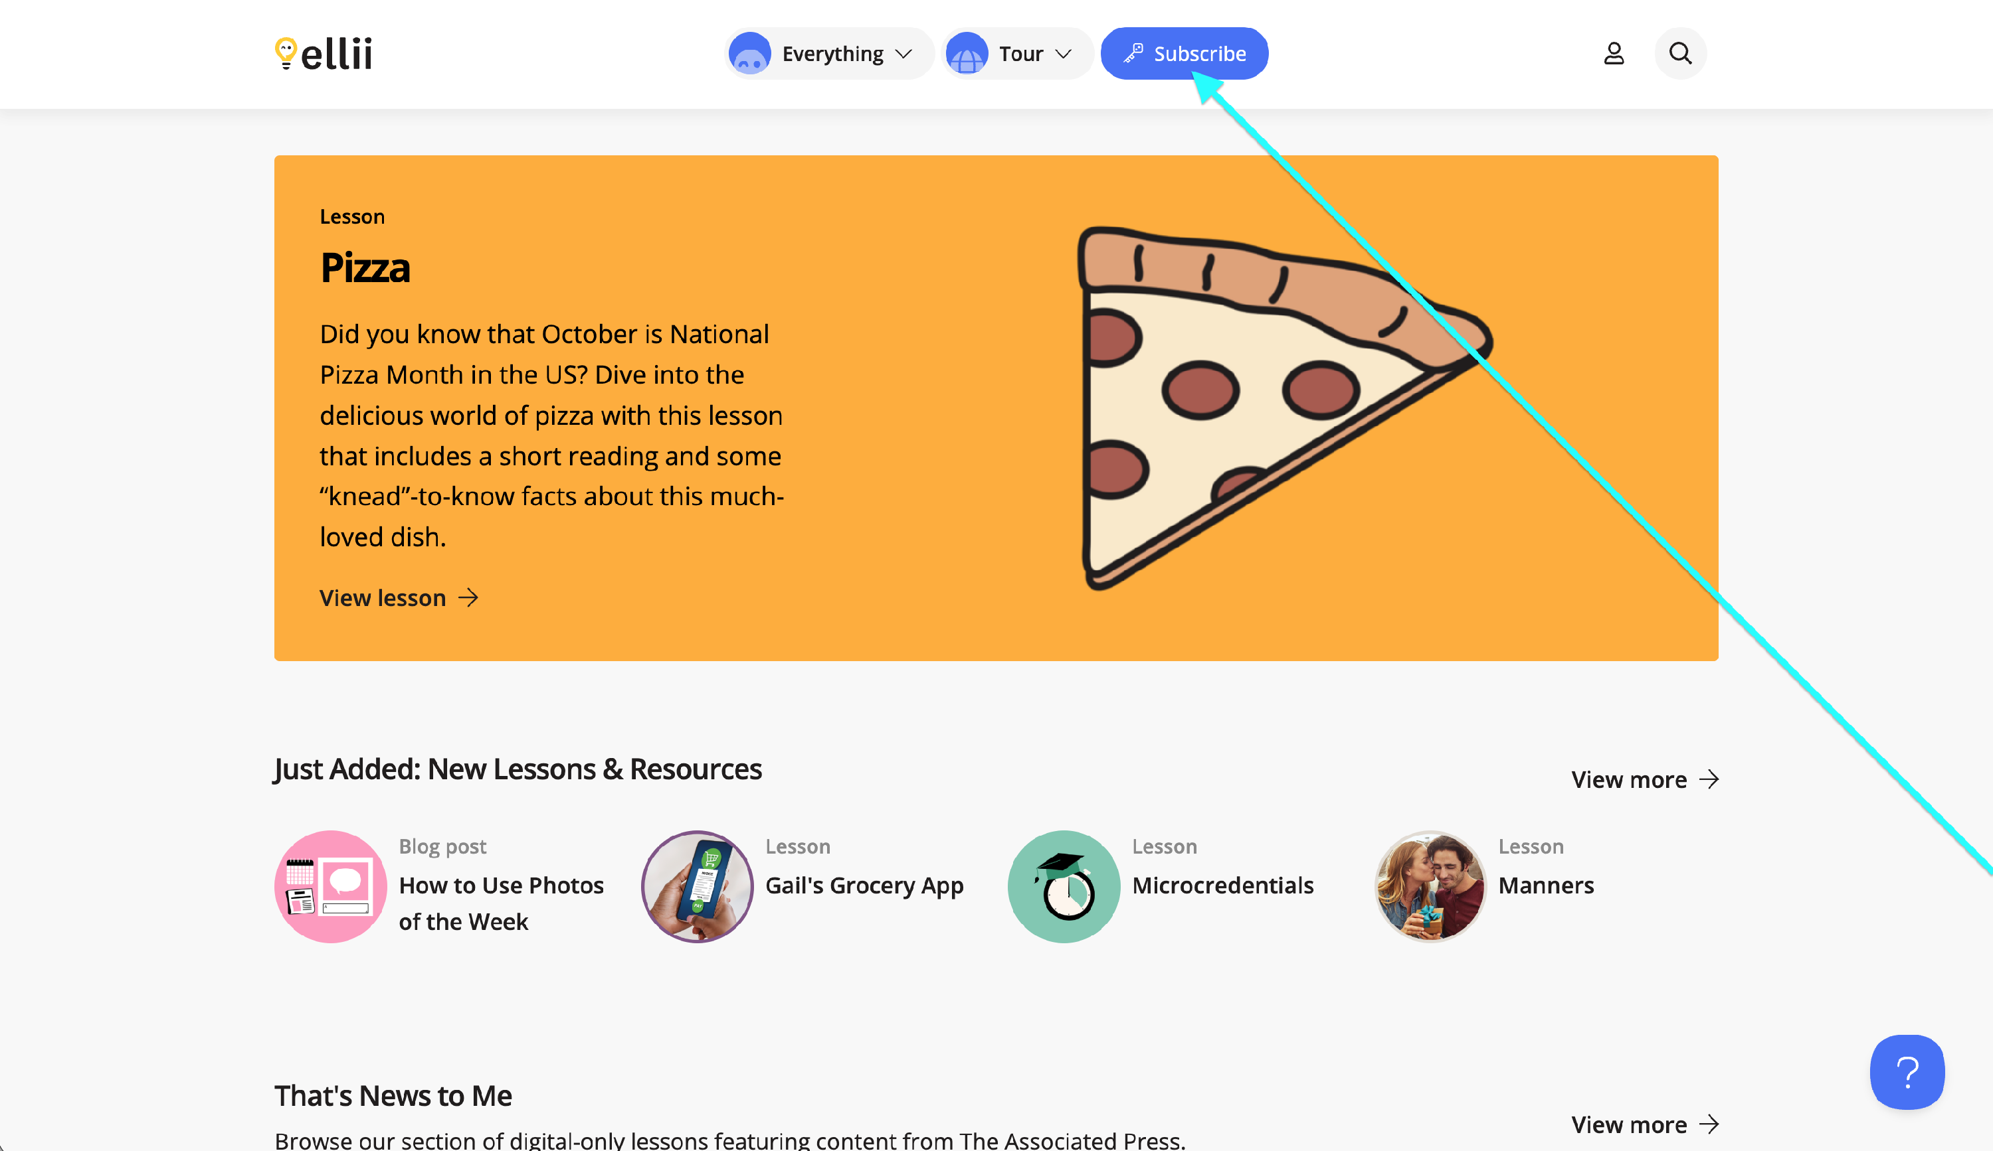
Task: Click the Subscribe button
Action: [1184, 54]
